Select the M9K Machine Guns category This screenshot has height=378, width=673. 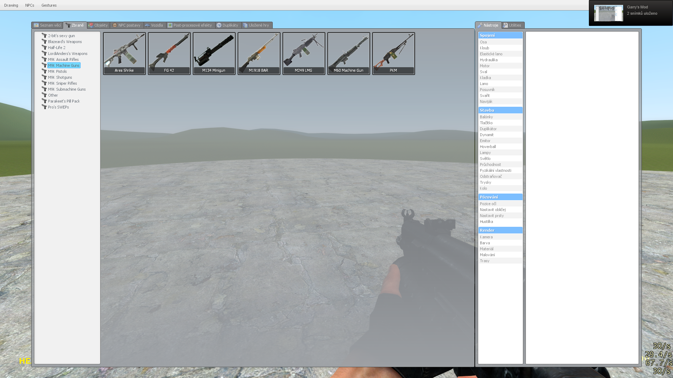click(x=64, y=65)
